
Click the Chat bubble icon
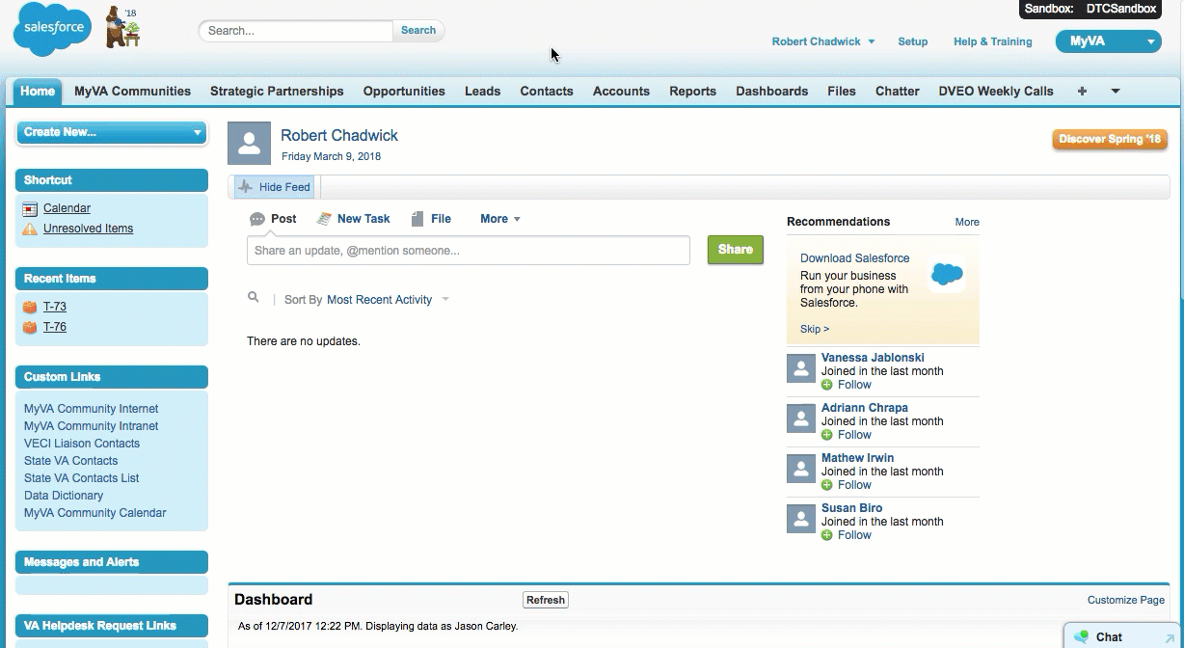(1081, 636)
